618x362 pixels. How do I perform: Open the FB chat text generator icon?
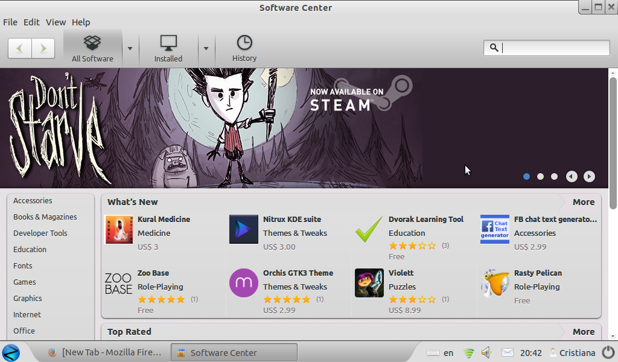(495, 229)
